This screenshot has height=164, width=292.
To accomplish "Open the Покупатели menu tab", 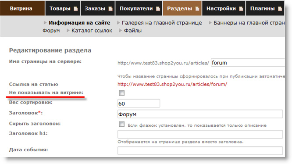I will tap(139, 8).
